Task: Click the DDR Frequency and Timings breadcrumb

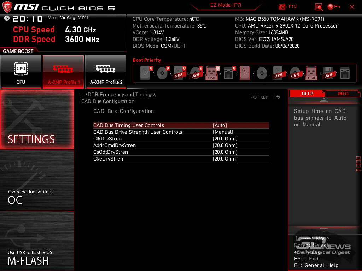Action: [118, 95]
